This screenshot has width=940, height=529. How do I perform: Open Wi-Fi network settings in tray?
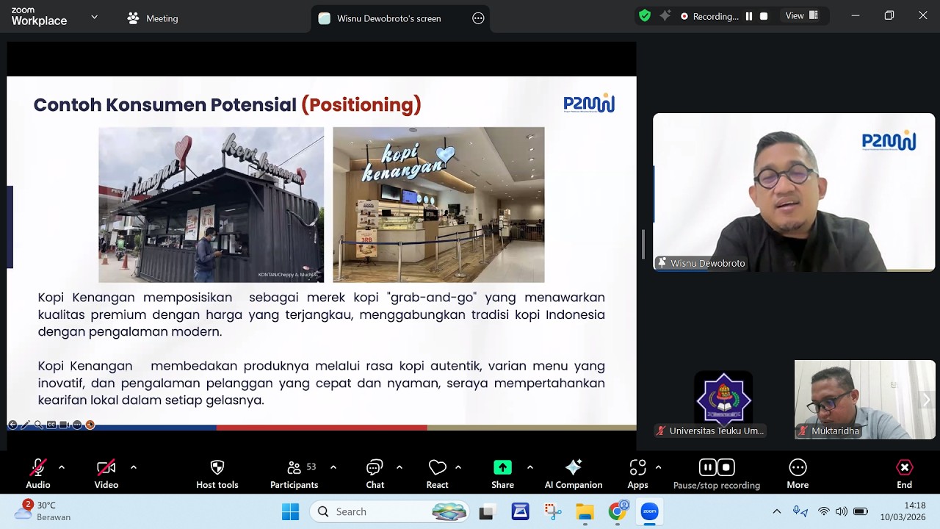(824, 511)
